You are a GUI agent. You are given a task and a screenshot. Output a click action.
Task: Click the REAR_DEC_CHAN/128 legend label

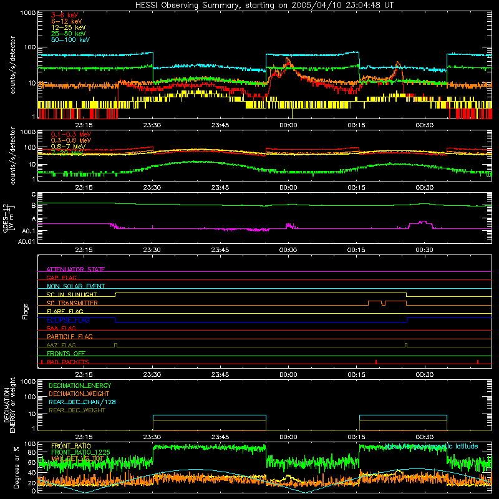click(x=82, y=402)
